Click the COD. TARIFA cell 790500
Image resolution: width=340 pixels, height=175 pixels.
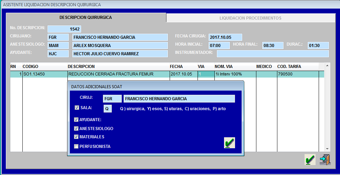[x=298, y=74]
